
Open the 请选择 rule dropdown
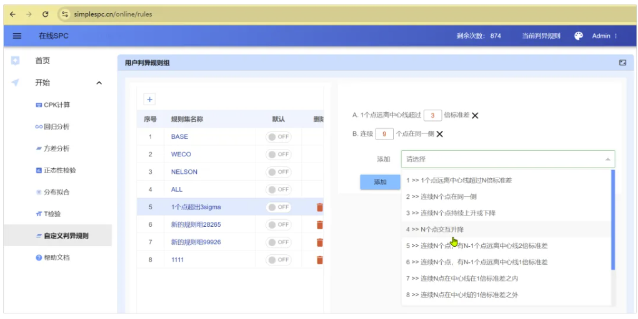point(507,159)
